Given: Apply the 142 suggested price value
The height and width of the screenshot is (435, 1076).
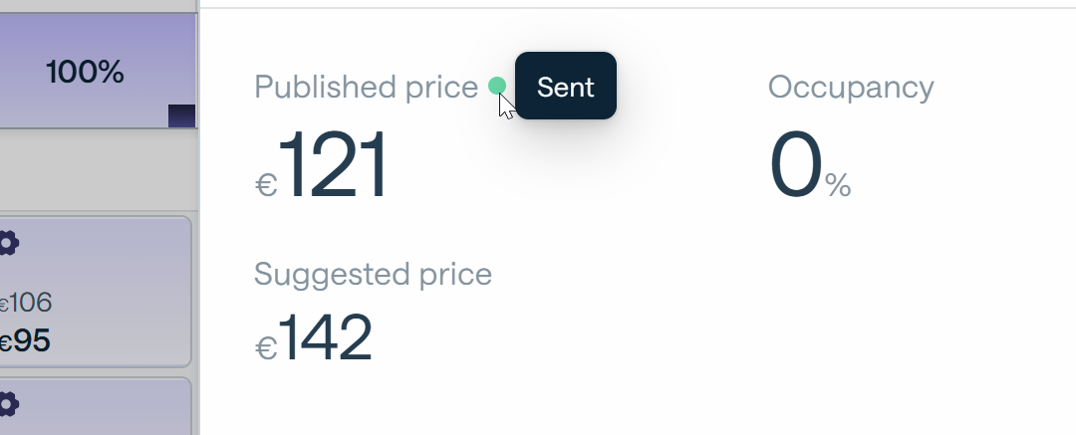Looking at the screenshot, I should [325, 336].
